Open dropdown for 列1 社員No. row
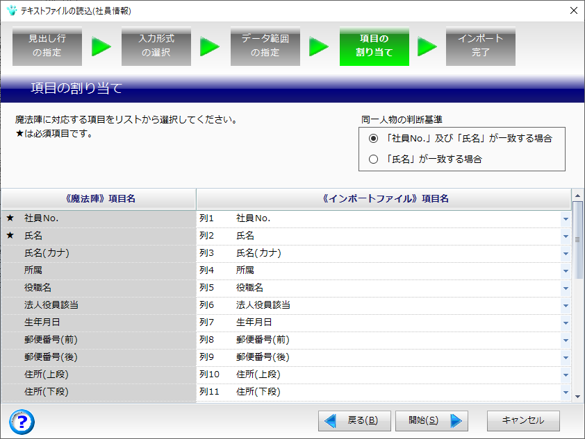The image size is (585, 439). click(566, 219)
